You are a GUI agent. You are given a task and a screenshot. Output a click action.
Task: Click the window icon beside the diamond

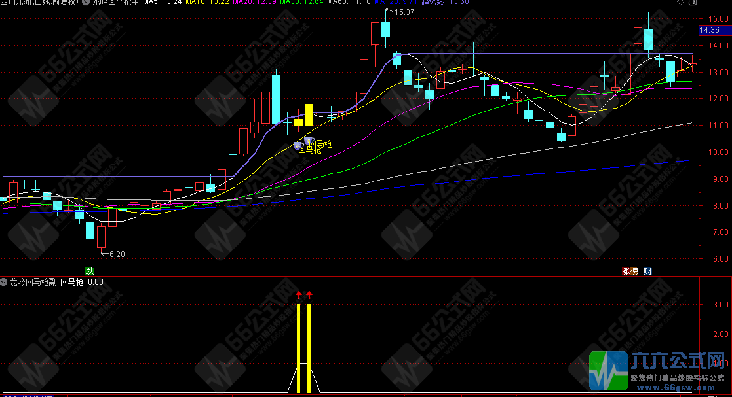[693, 3]
